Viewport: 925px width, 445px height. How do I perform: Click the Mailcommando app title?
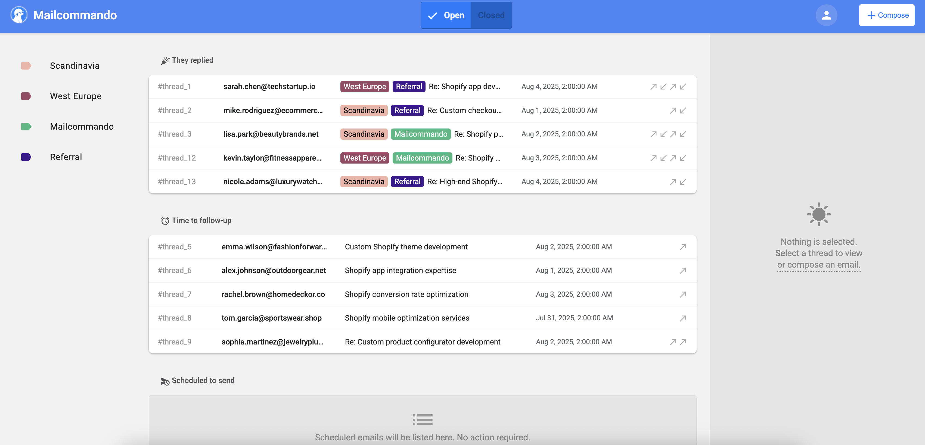[x=75, y=15]
